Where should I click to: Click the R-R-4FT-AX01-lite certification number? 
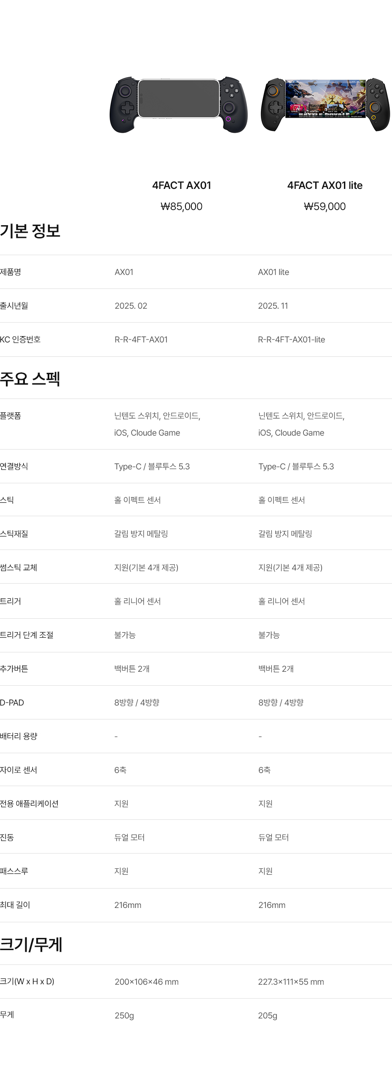[x=292, y=340]
